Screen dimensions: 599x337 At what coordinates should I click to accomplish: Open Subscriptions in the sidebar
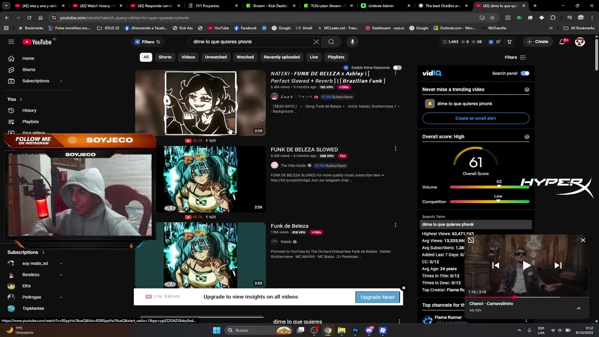pyautogui.click(x=36, y=81)
